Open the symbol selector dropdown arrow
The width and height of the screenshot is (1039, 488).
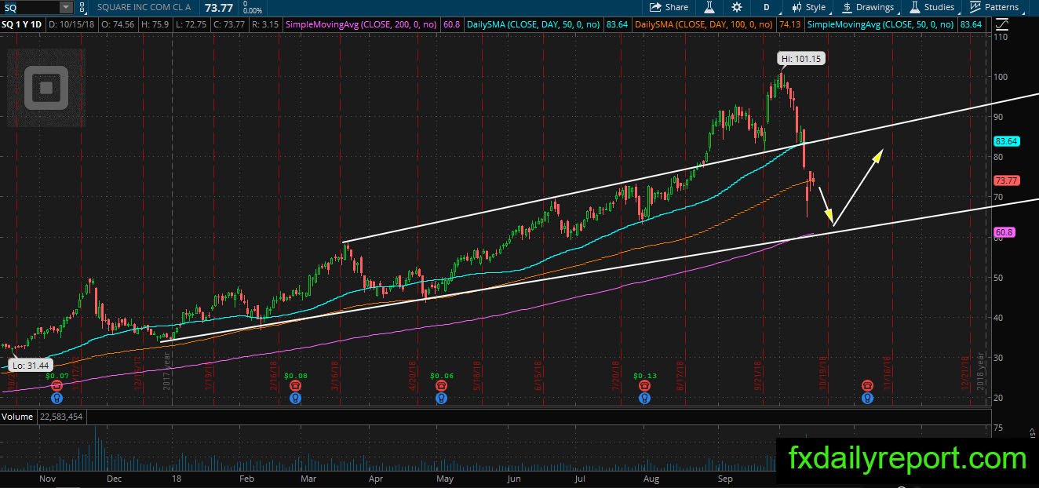pos(66,7)
